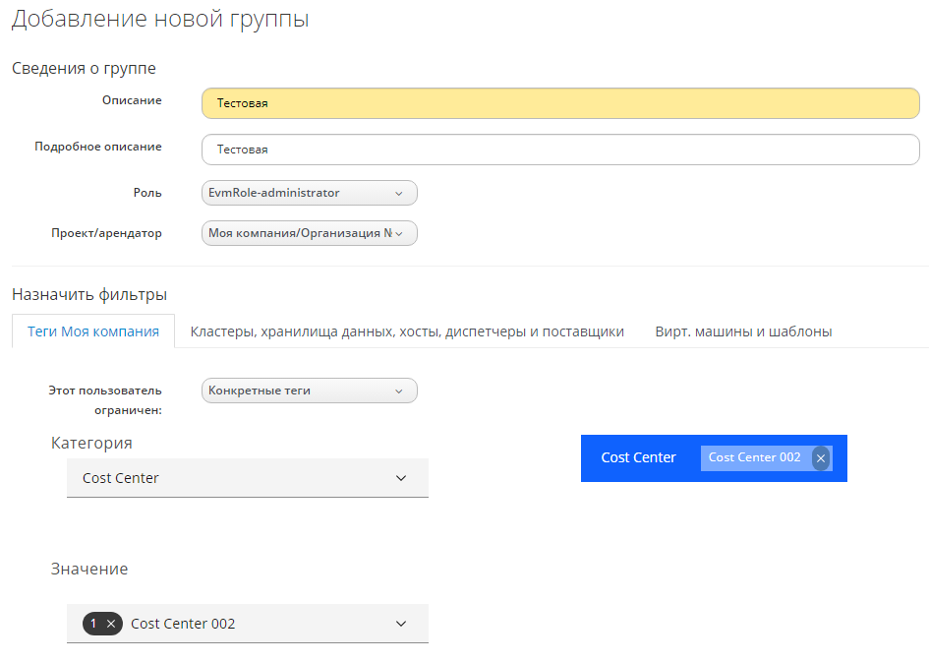Click the chevron arrow in Роль field

(398, 194)
